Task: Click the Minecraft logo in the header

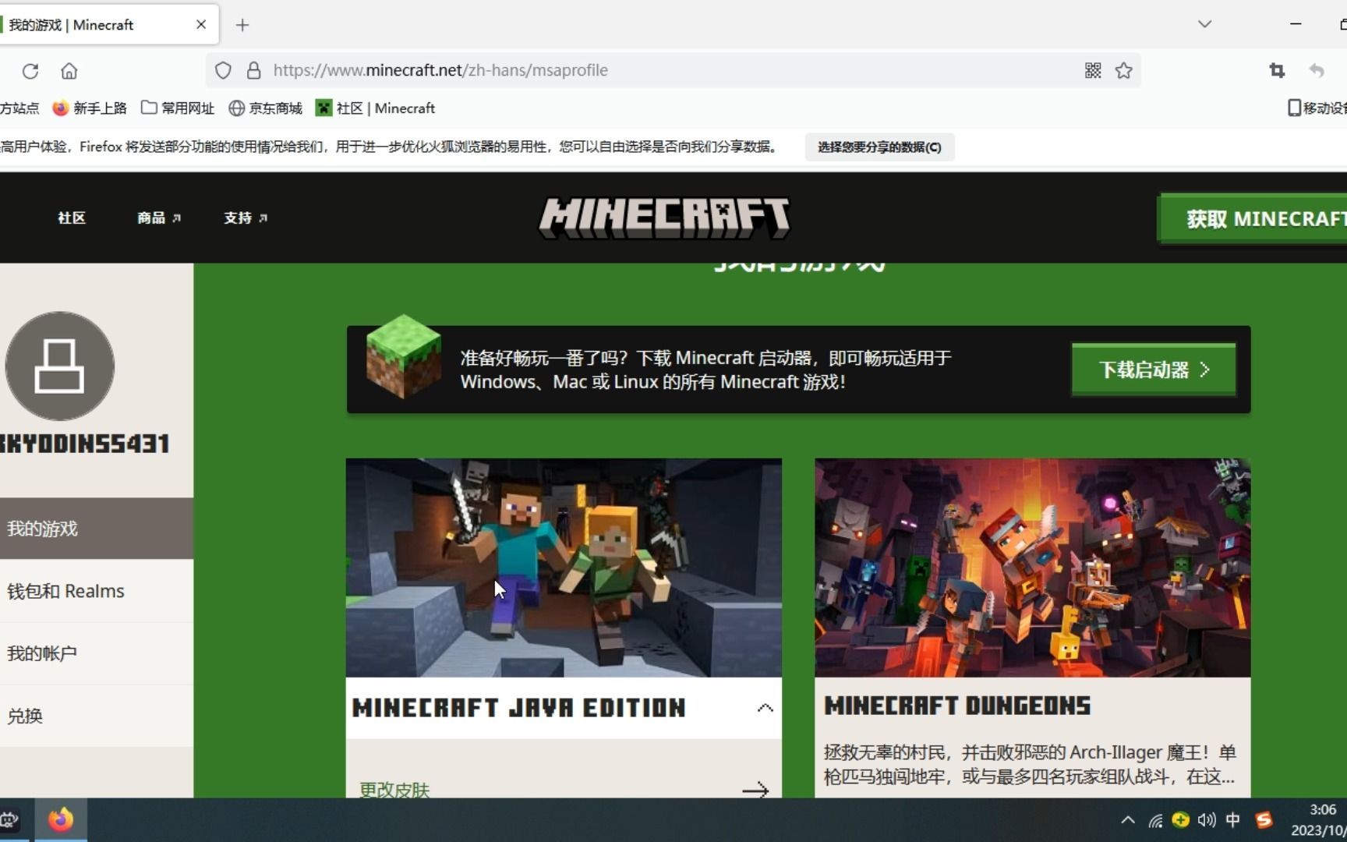Action: click(664, 218)
